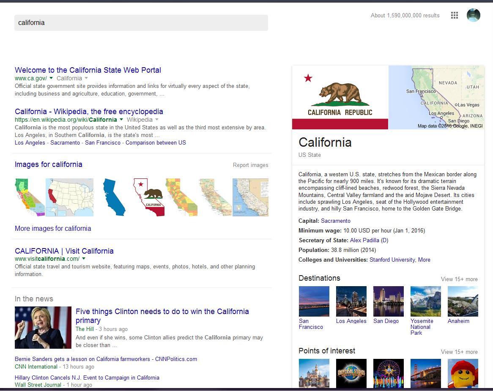Open the colorful California counties map thumbnail

pyautogui.click(x=30, y=197)
